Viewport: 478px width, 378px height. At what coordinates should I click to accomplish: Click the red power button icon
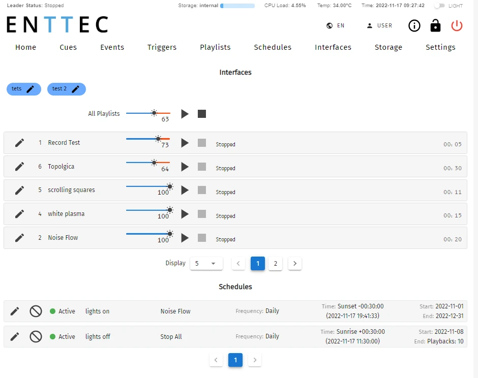pos(457,25)
